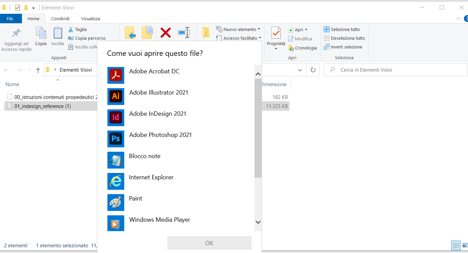Click the Cerca in Elementi Visivi field

[396, 70]
